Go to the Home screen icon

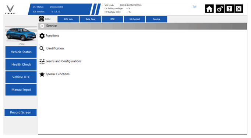pyautogui.click(x=209, y=8)
